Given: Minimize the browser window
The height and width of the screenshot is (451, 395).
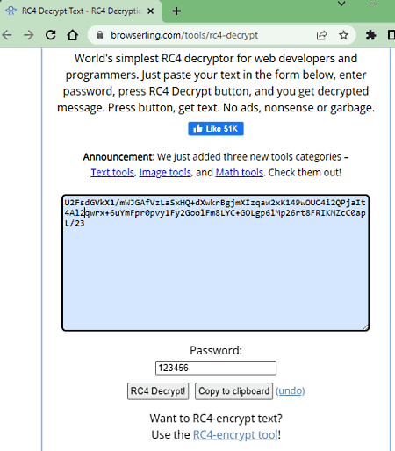Looking at the screenshot, I should (373, 4).
